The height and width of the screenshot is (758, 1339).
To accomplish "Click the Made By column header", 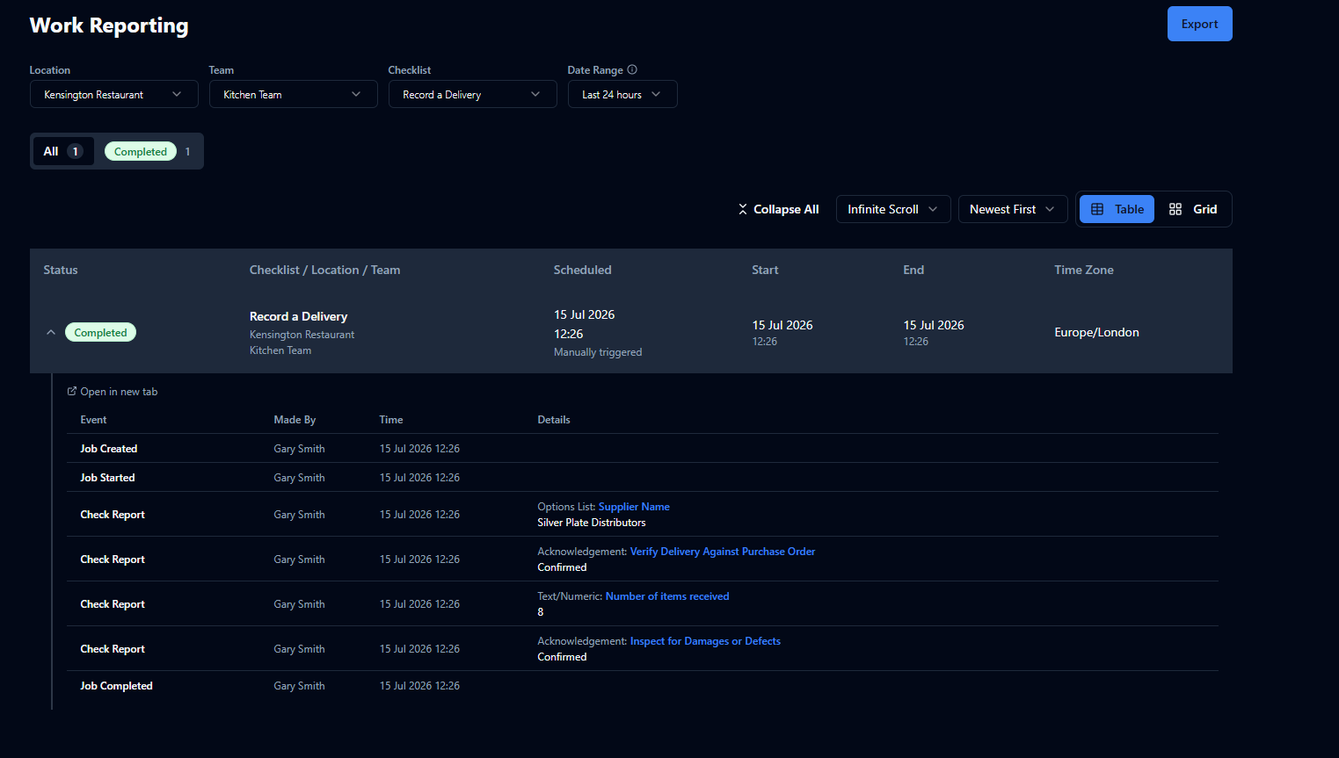I will 295,420.
